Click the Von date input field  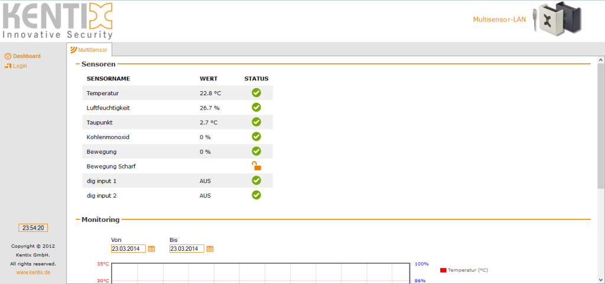128,249
